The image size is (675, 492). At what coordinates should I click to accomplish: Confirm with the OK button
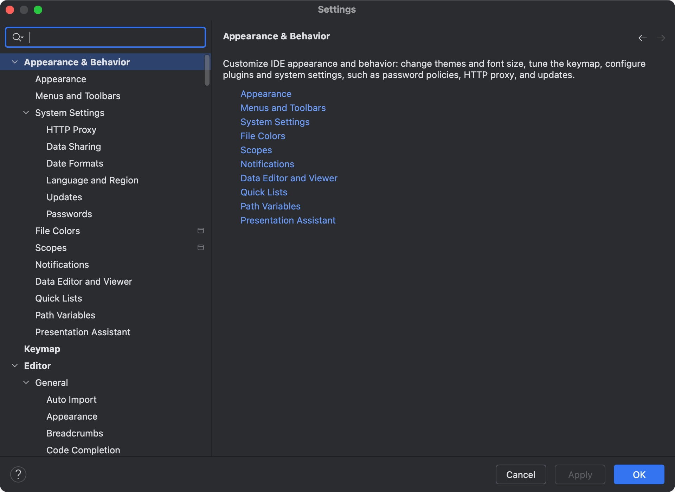click(x=639, y=474)
